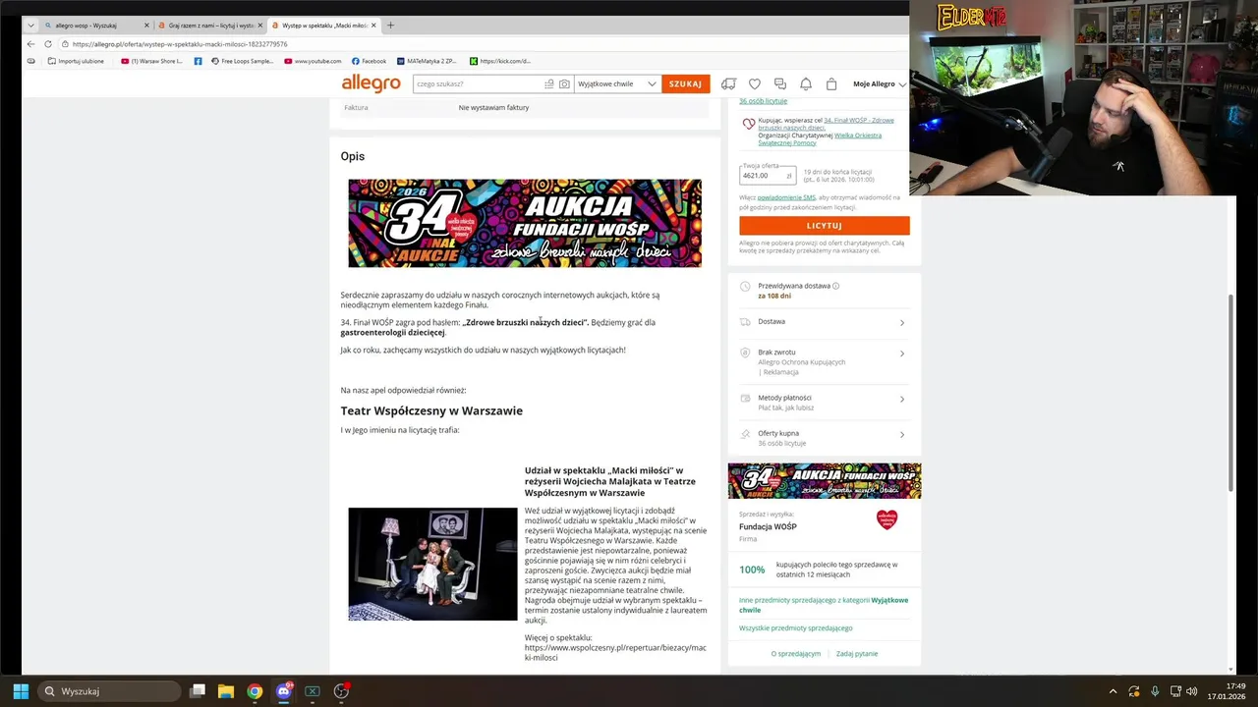Open the "Warsaw Shore" YouTube bookmark
This screenshot has height=707, width=1258.
[x=152, y=61]
